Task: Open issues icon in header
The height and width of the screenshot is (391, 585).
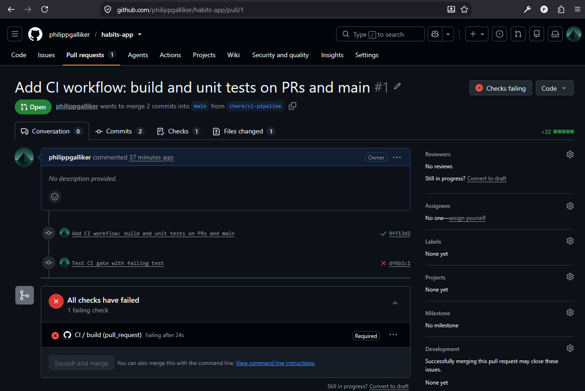Action: tap(500, 34)
